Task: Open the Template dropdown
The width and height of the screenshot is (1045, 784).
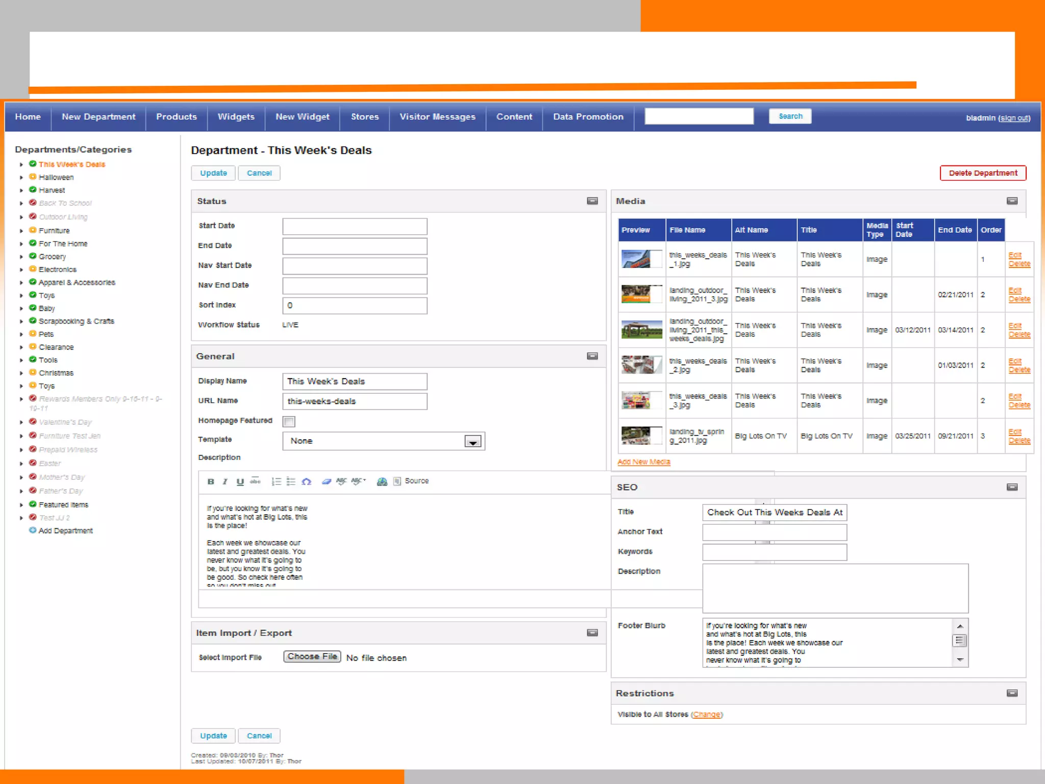Action: [x=473, y=442]
